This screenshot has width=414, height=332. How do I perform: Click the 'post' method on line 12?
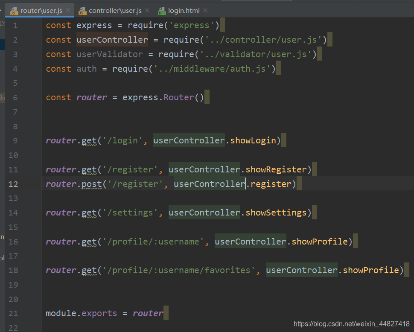pyautogui.click(x=92, y=184)
